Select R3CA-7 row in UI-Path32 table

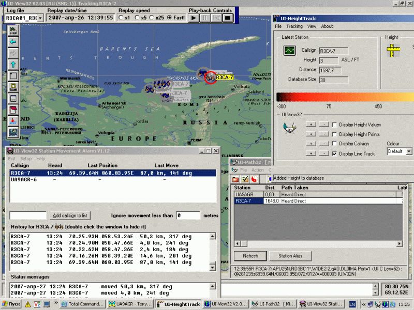(x=318, y=201)
